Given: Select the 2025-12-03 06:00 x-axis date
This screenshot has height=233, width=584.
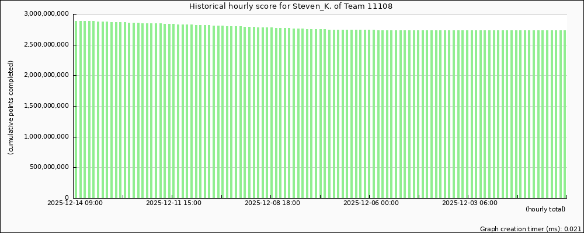Looking at the screenshot, I should [x=470, y=203].
